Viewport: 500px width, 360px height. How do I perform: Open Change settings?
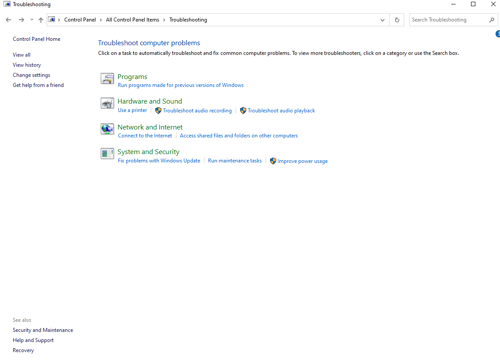click(32, 75)
